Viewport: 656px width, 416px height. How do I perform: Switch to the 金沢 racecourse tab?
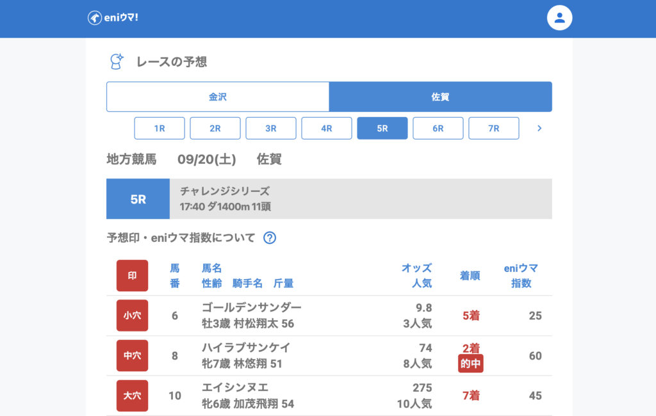218,97
